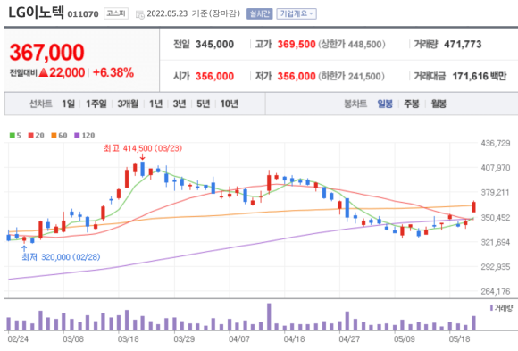Click the 거래대금 value 171,616 백만
The height and width of the screenshot is (351, 518).
click(x=480, y=76)
